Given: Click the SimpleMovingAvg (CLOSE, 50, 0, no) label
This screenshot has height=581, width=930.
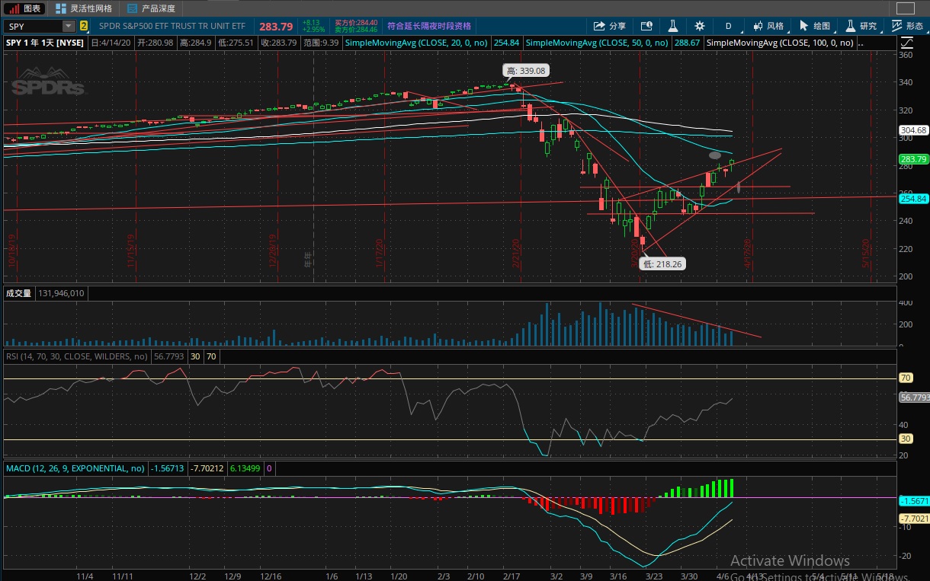Looking at the screenshot, I should [598, 43].
